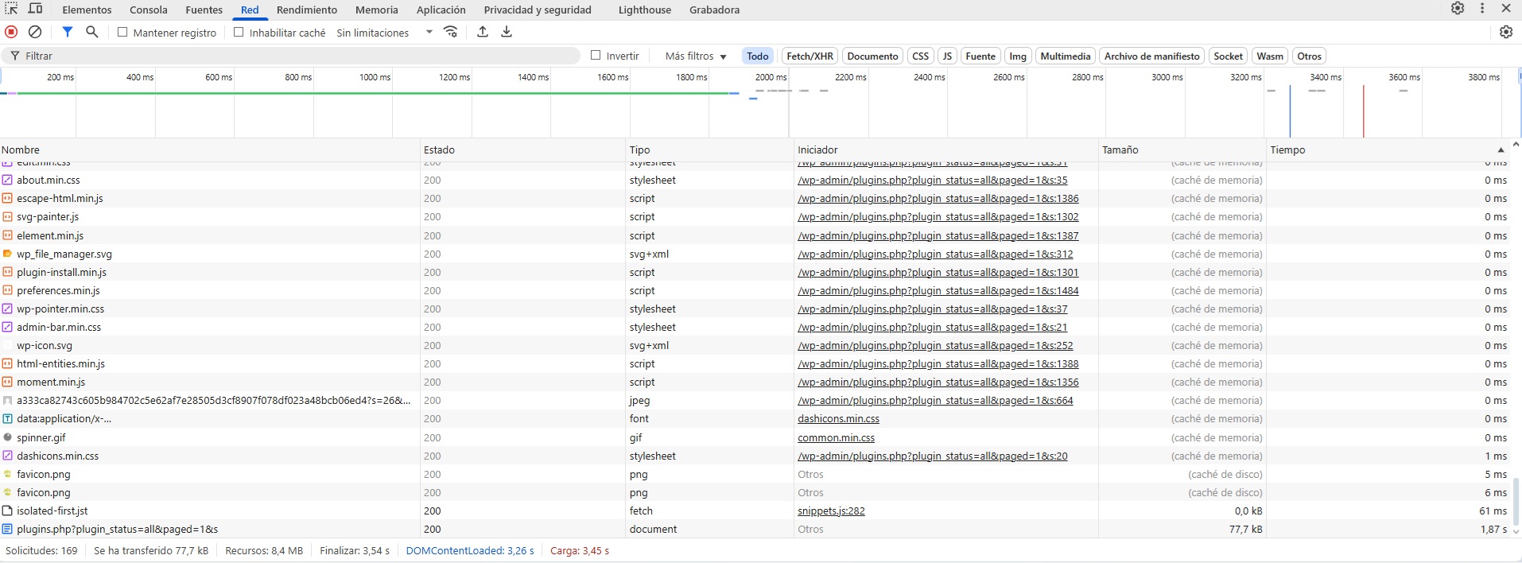Image resolution: width=1522 pixels, height=563 pixels.
Task: Clear the network log
Action: click(35, 32)
